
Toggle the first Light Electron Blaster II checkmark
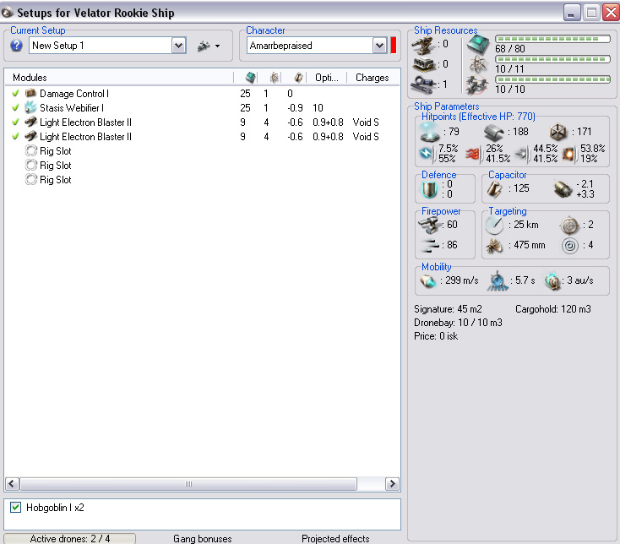click(15, 122)
